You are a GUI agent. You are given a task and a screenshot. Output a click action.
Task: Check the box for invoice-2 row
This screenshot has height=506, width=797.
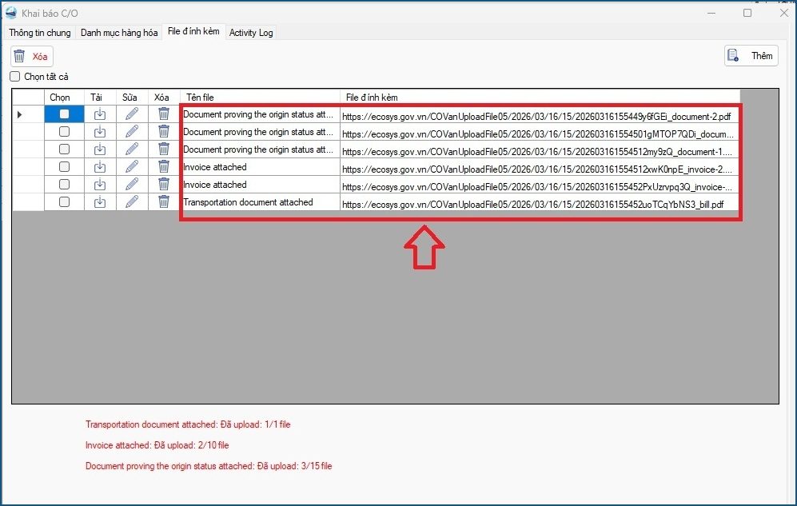click(65, 167)
